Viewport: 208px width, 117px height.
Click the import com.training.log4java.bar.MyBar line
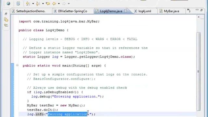coord(59,21)
